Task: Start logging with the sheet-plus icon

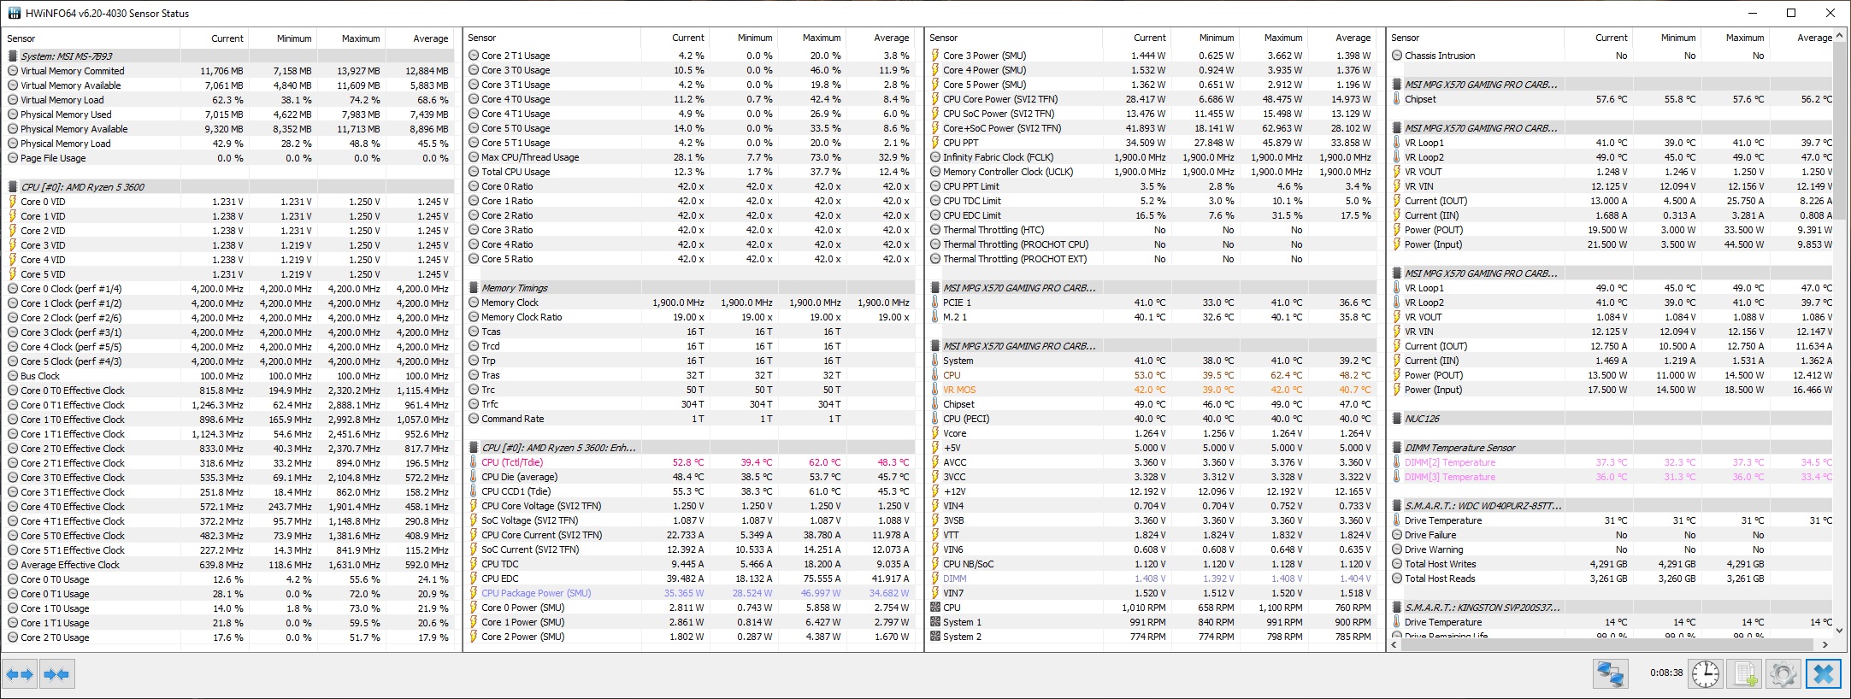Action: pos(1744,674)
